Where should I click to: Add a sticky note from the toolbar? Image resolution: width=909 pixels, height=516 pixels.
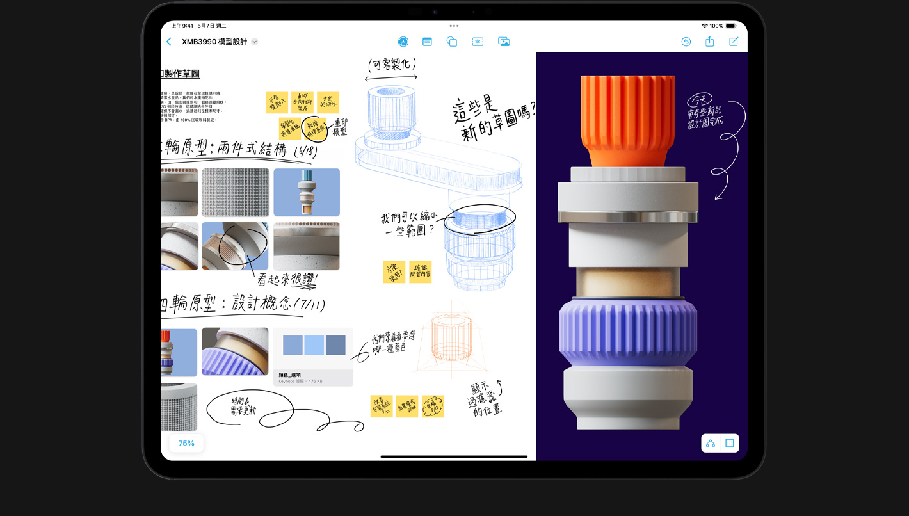(427, 42)
